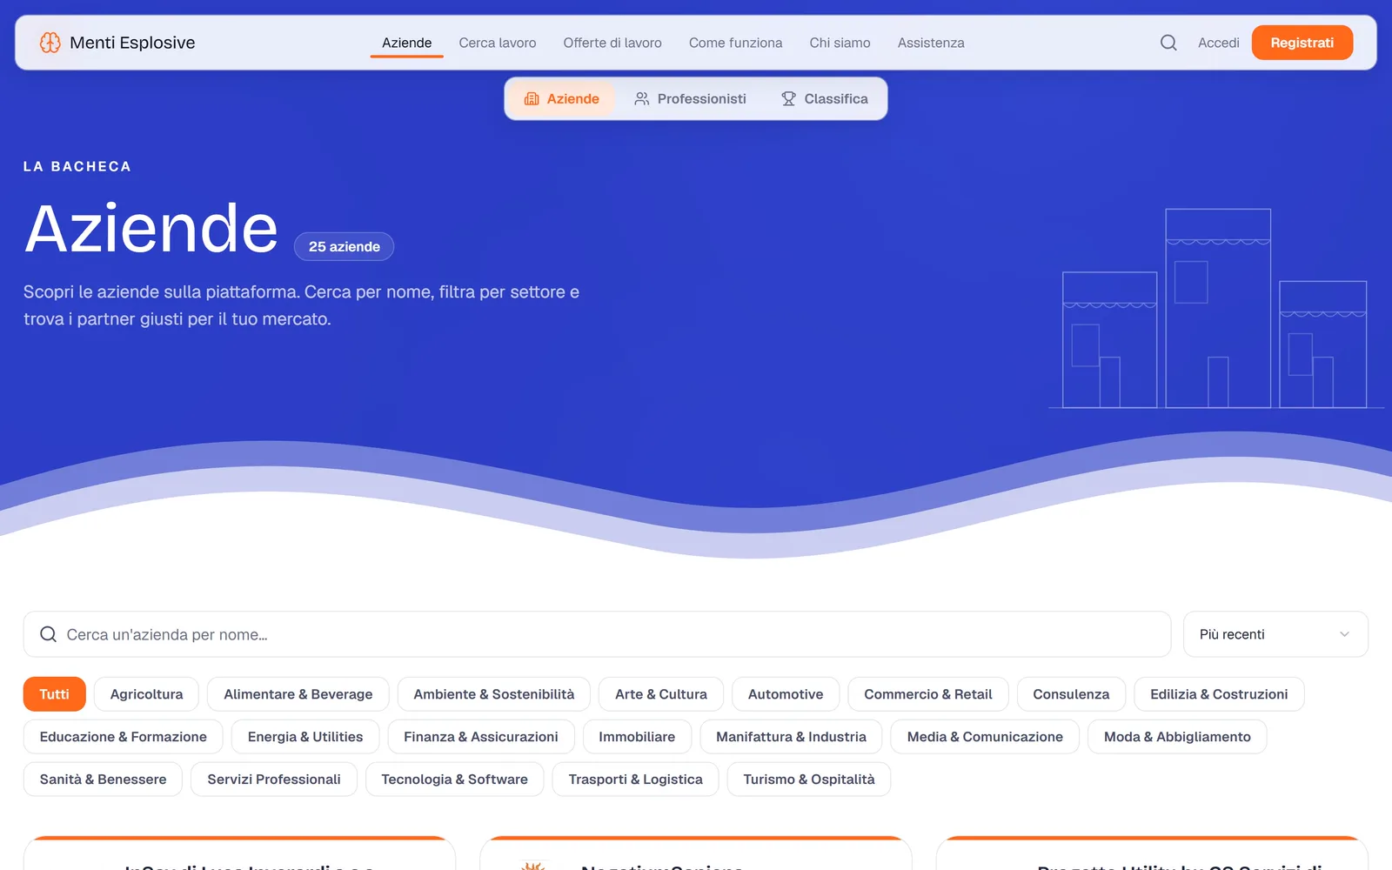
Task: Filter by Energia & Utilities
Action: (305, 737)
